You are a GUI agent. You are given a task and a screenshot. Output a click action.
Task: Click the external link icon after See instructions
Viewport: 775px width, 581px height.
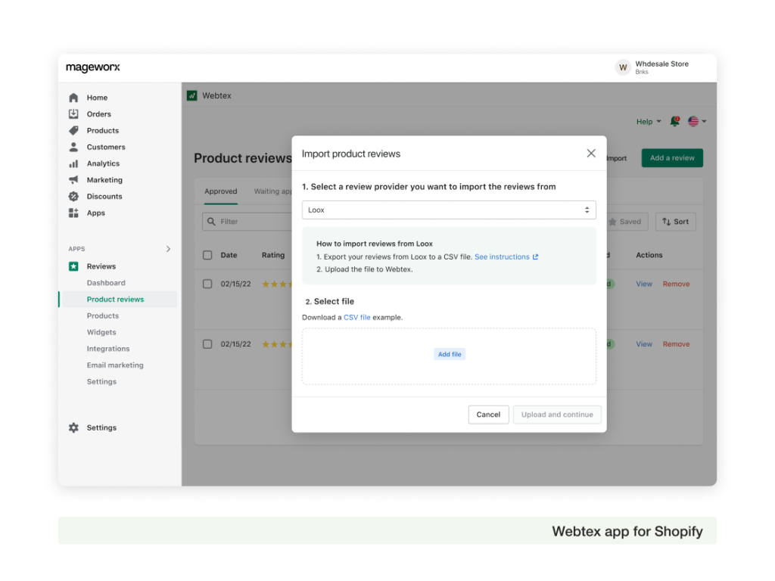click(x=535, y=257)
